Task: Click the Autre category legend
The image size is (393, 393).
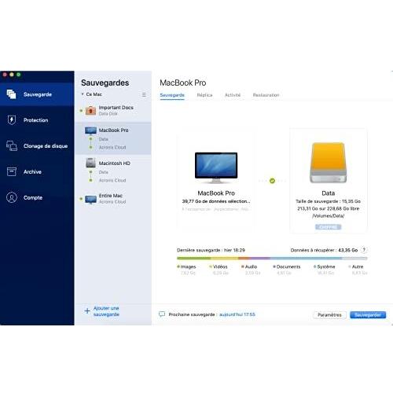Action: 356,266
